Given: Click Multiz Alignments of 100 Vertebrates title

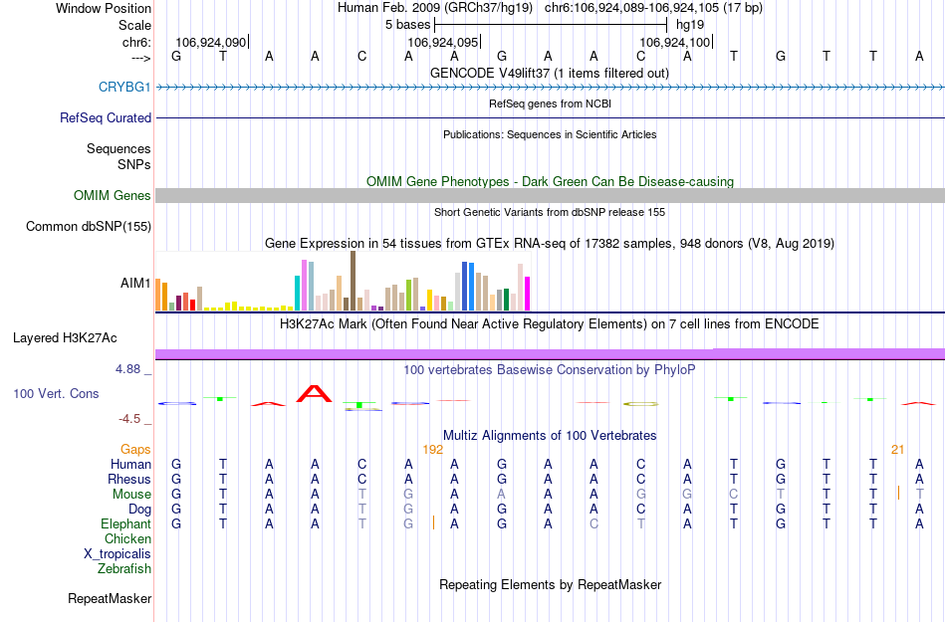Looking at the screenshot, I should pyautogui.click(x=550, y=435).
